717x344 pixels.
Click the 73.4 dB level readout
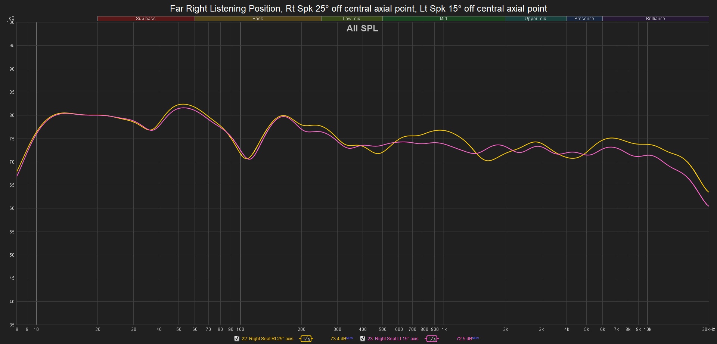click(x=338, y=339)
